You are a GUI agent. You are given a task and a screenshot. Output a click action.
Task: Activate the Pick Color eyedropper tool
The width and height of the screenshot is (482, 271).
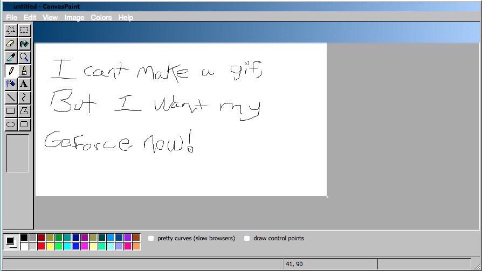(x=11, y=57)
